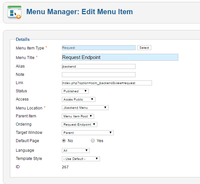Click the Details fieldset legend
200x184 pixels.
pyautogui.click(x=23, y=39)
